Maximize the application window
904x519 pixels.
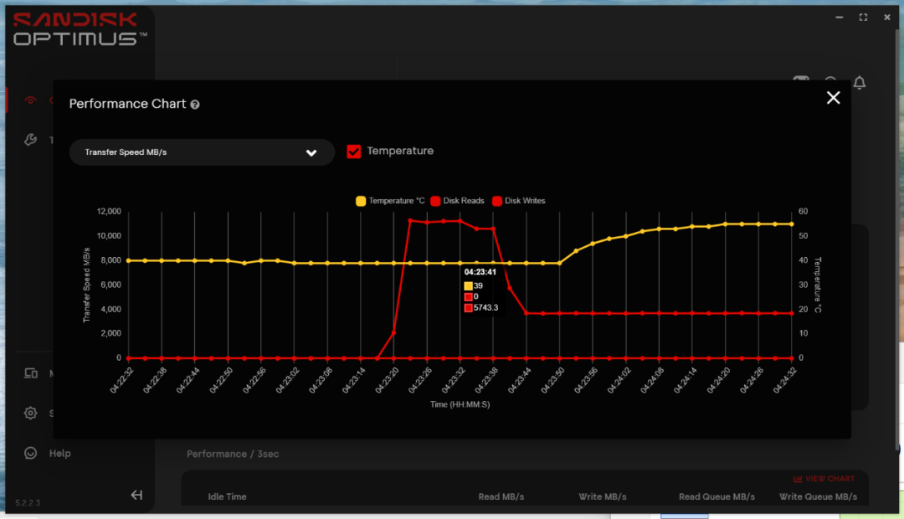point(863,18)
